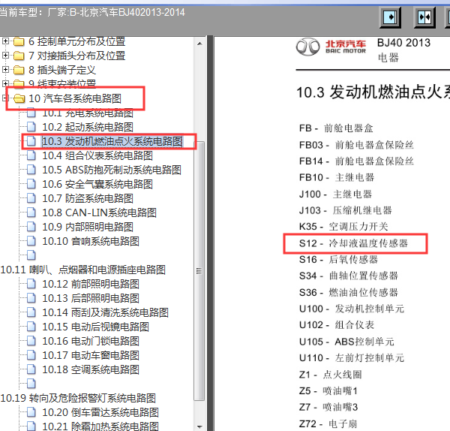This screenshot has height=431, width=450.
Task: Click page icon beside 10.7 防盗系统电路图
Action: [31, 198]
